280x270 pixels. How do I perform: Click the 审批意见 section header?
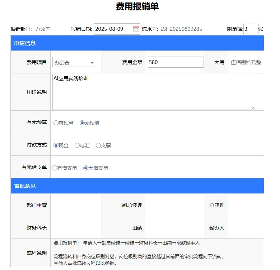coord(137,186)
